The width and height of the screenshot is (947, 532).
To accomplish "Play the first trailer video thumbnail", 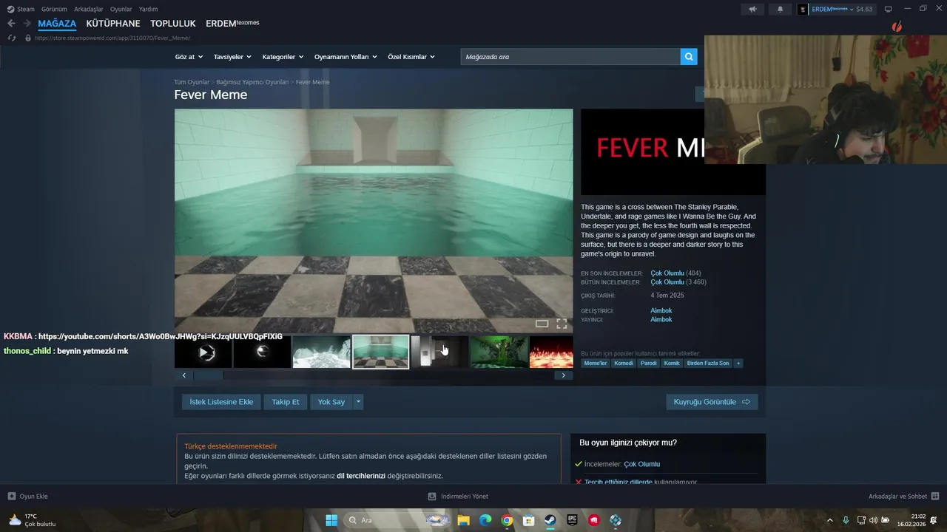I will click(203, 352).
